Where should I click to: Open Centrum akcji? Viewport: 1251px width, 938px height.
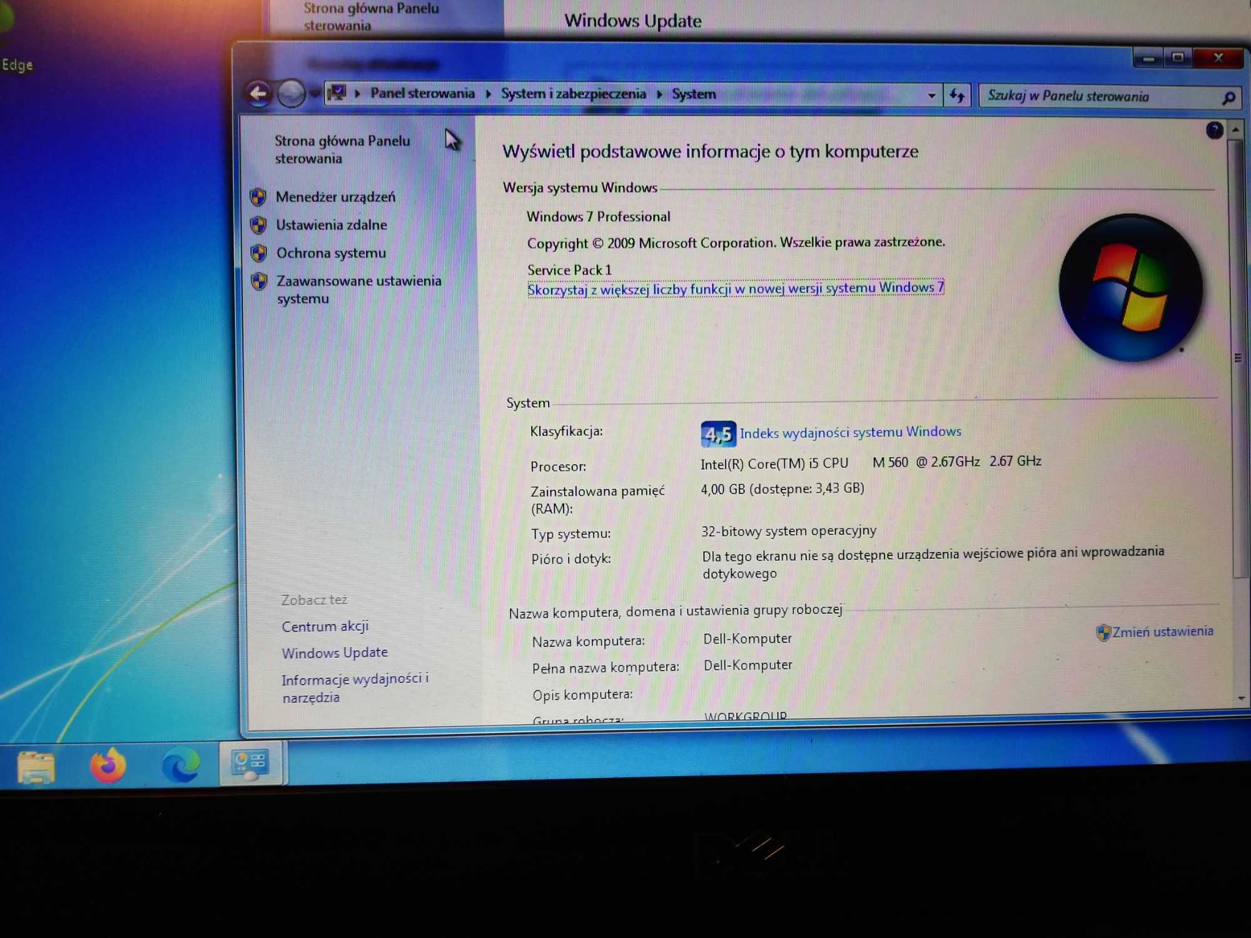tap(325, 626)
